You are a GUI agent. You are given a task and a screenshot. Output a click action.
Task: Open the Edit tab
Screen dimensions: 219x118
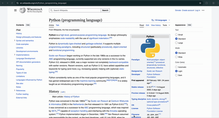tap(148, 25)
